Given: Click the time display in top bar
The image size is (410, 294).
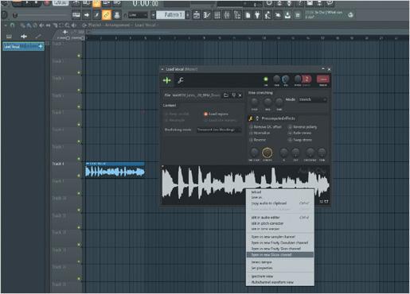Looking at the screenshot, I should (x=145, y=3).
